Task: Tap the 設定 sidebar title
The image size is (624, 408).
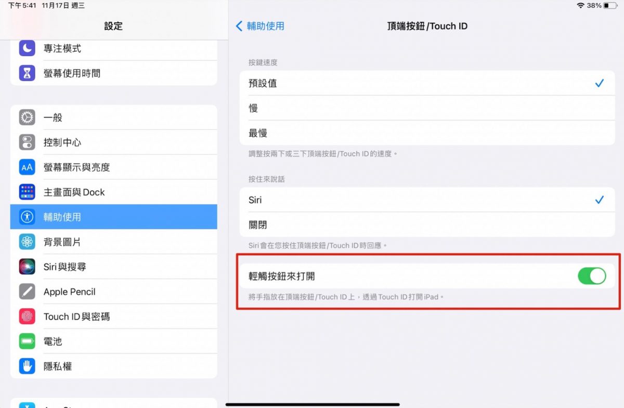Action: pyautogui.click(x=113, y=26)
